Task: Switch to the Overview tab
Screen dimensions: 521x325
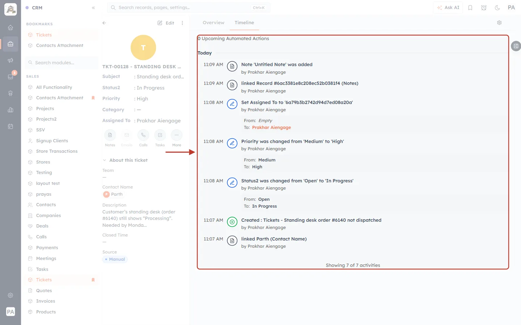Action: (213, 22)
